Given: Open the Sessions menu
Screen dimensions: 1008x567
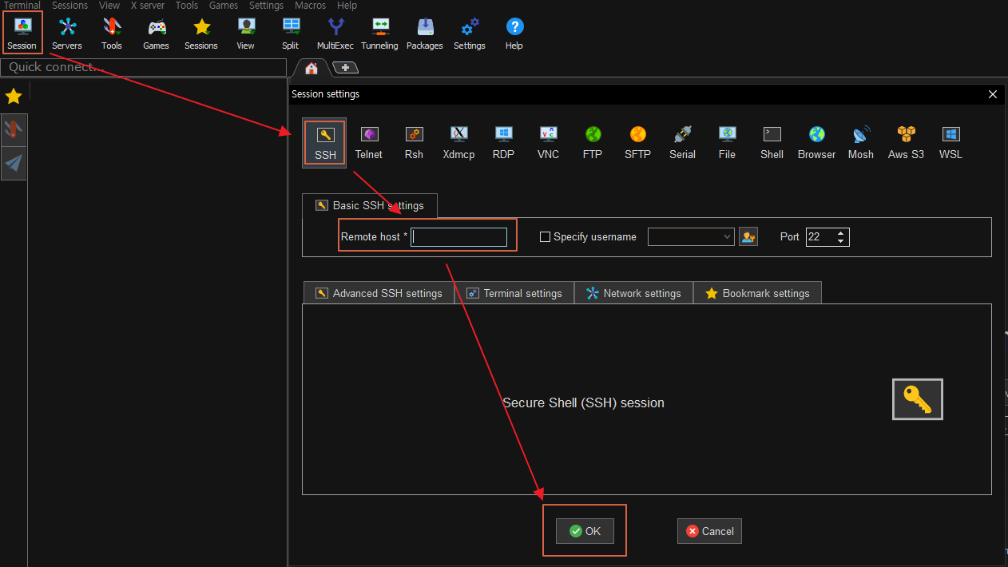Looking at the screenshot, I should pyautogui.click(x=69, y=6).
